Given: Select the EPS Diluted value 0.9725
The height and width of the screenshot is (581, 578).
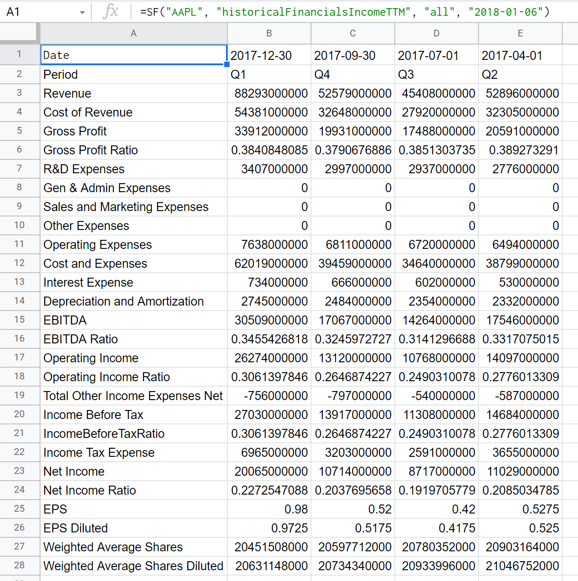Looking at the screenshot, I should click(x=269, y=528).
